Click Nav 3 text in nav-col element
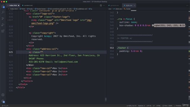 click(x=56, y=75)
